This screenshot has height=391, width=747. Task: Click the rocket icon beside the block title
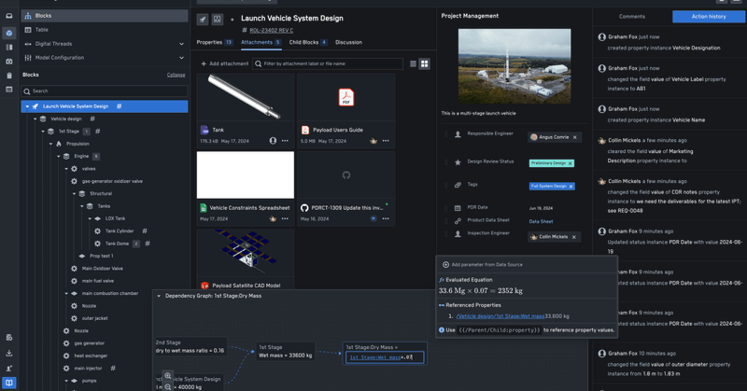[203, 19]
